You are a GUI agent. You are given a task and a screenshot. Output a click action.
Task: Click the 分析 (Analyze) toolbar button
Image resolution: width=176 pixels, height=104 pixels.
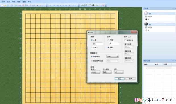84,5
